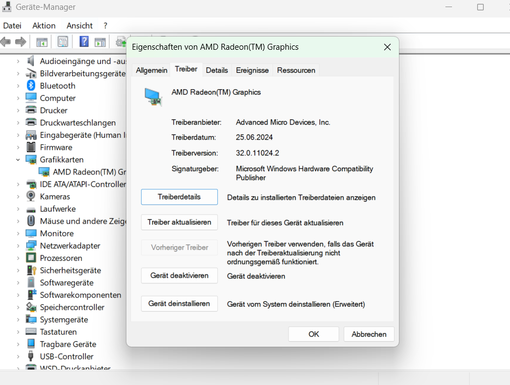Click the driver version 32.0.11024.2 text
510x385 pixels.
257,153
